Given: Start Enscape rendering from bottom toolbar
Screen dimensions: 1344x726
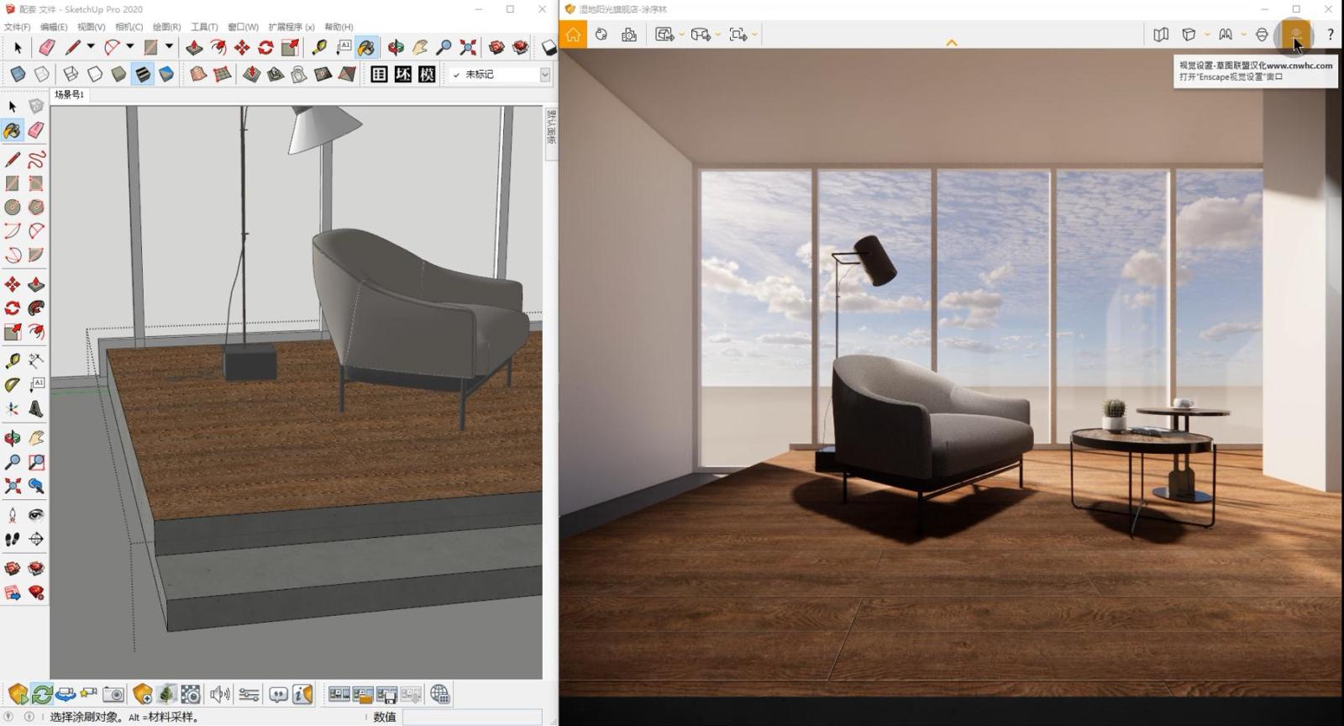Looking at the screenshot, I should (x=18, y=694).
